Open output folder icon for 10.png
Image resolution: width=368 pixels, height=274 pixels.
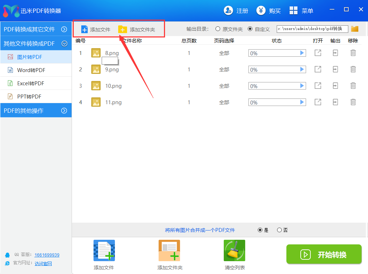point(335,86)
